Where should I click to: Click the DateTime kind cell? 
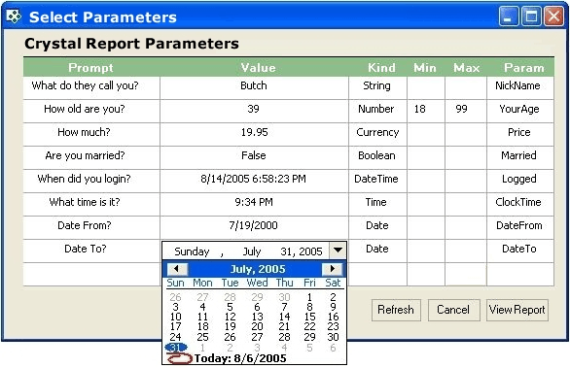377,181
